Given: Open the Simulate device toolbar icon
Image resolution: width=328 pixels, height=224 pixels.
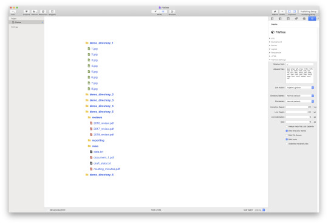Looking at the screenshot, I should (x=172, y=12).
